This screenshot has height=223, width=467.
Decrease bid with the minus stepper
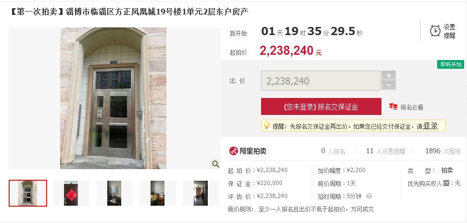click(x=389, y=85)
